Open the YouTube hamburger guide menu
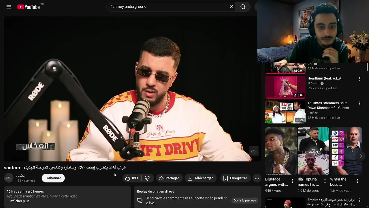This screenshot has width=369, height=208. 9,7
